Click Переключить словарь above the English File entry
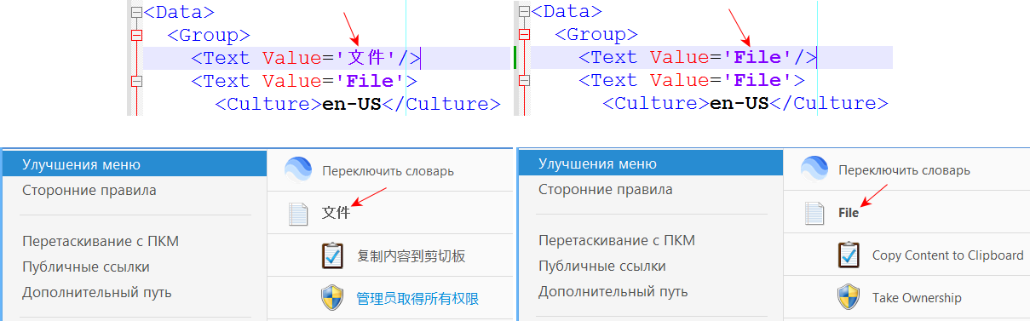 [x=904, y=170]
